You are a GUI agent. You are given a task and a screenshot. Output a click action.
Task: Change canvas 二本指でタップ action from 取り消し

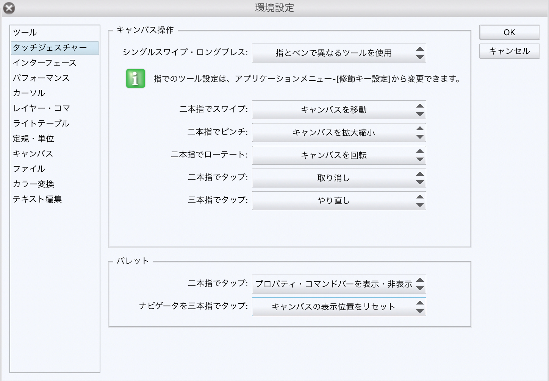click(x=339, y=178)
